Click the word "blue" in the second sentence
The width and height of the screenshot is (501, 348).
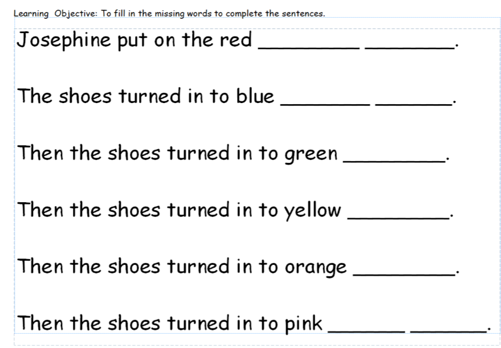click(255, 96)
